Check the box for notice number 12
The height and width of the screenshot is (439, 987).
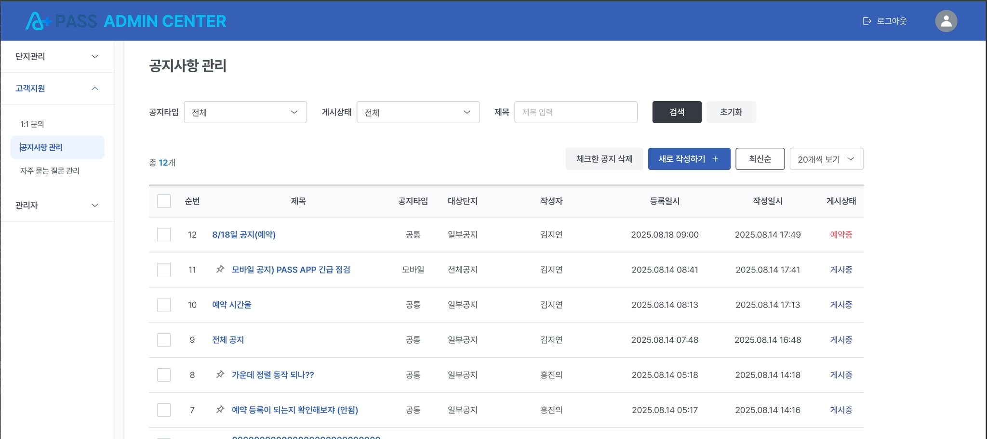coord(164,234)
